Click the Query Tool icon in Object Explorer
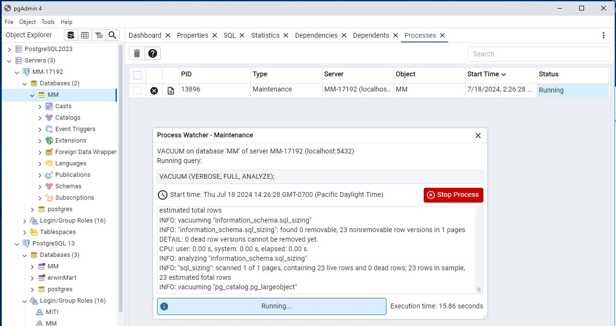This screenshot has width=616, height=326. point(71,35)
